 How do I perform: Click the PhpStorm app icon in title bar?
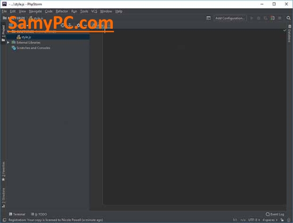pyautogui.click(x=4, y=4)
